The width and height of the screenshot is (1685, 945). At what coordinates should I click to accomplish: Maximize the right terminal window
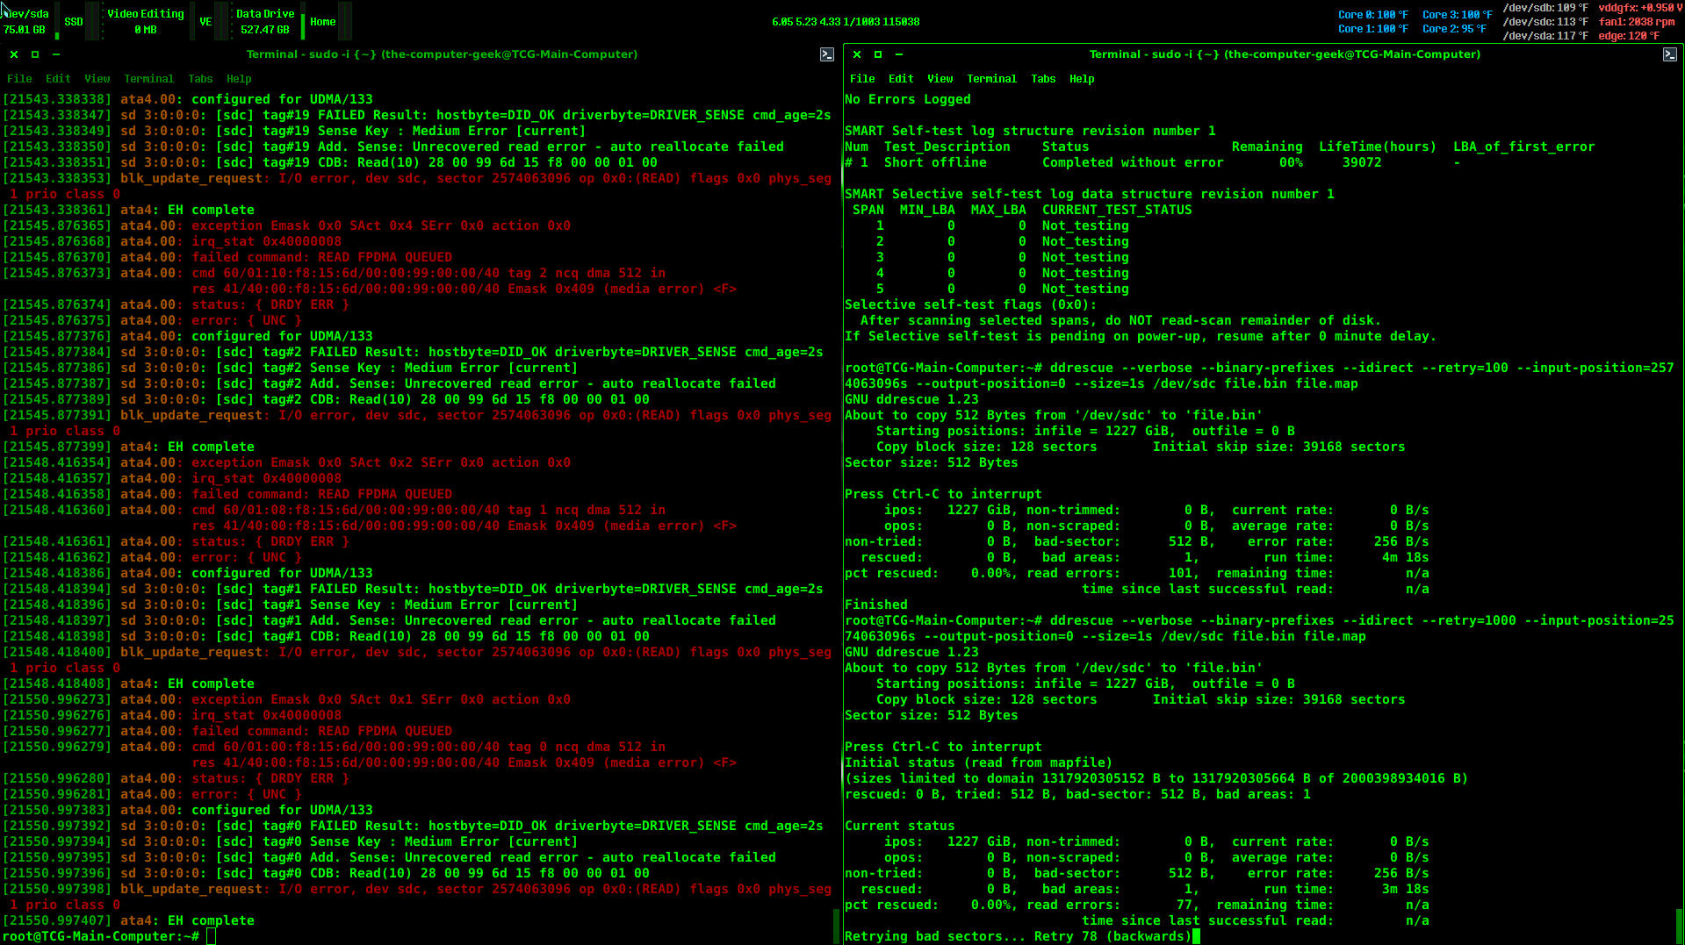pos(878,54)
